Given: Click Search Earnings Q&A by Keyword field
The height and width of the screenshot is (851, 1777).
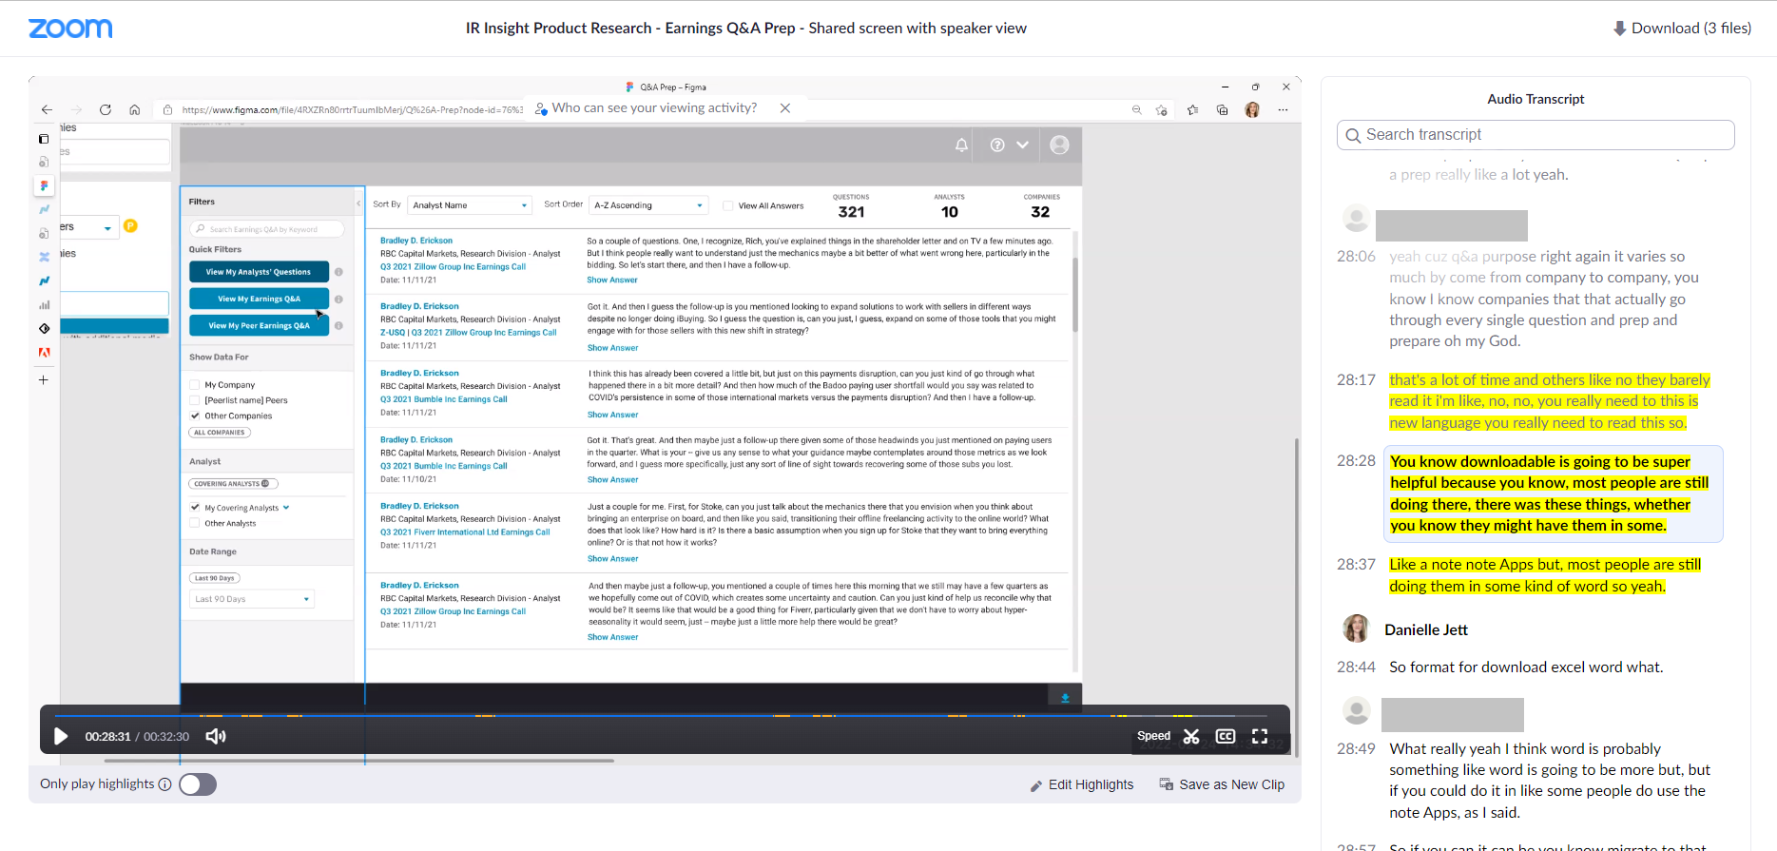Looking at the screenshot, I should pyautogui.click(x=266, y=229).
